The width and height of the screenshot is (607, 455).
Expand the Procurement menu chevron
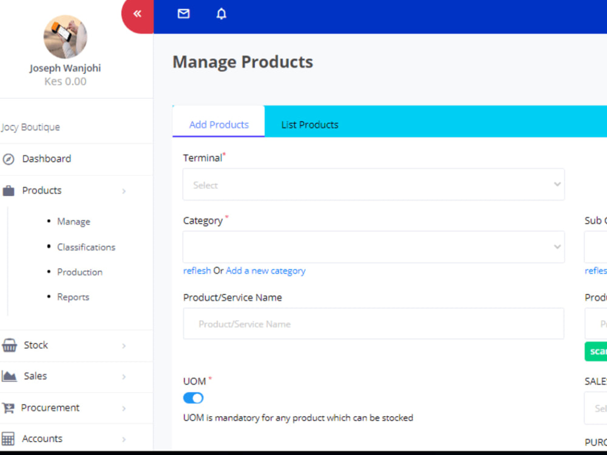[x=124, y=408]
